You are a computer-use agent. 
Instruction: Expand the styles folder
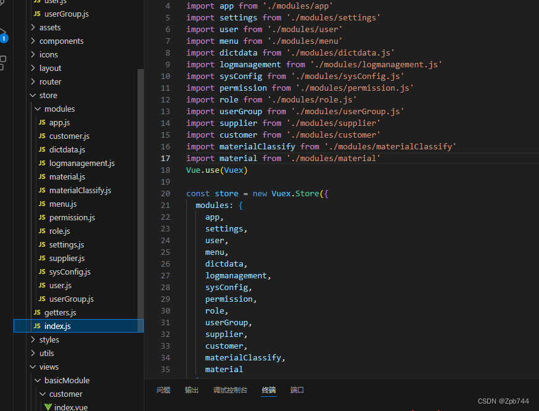coord(49,340)
